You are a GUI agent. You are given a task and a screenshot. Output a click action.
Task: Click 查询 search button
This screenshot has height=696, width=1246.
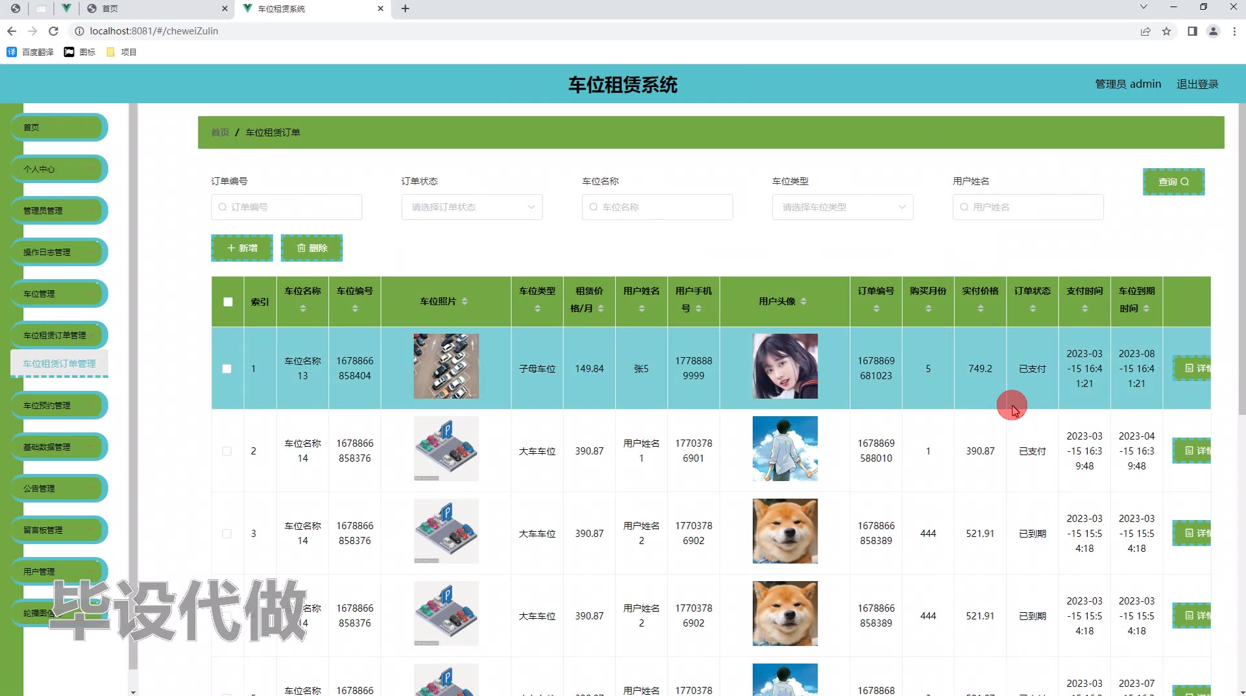tap(1173, 182)
